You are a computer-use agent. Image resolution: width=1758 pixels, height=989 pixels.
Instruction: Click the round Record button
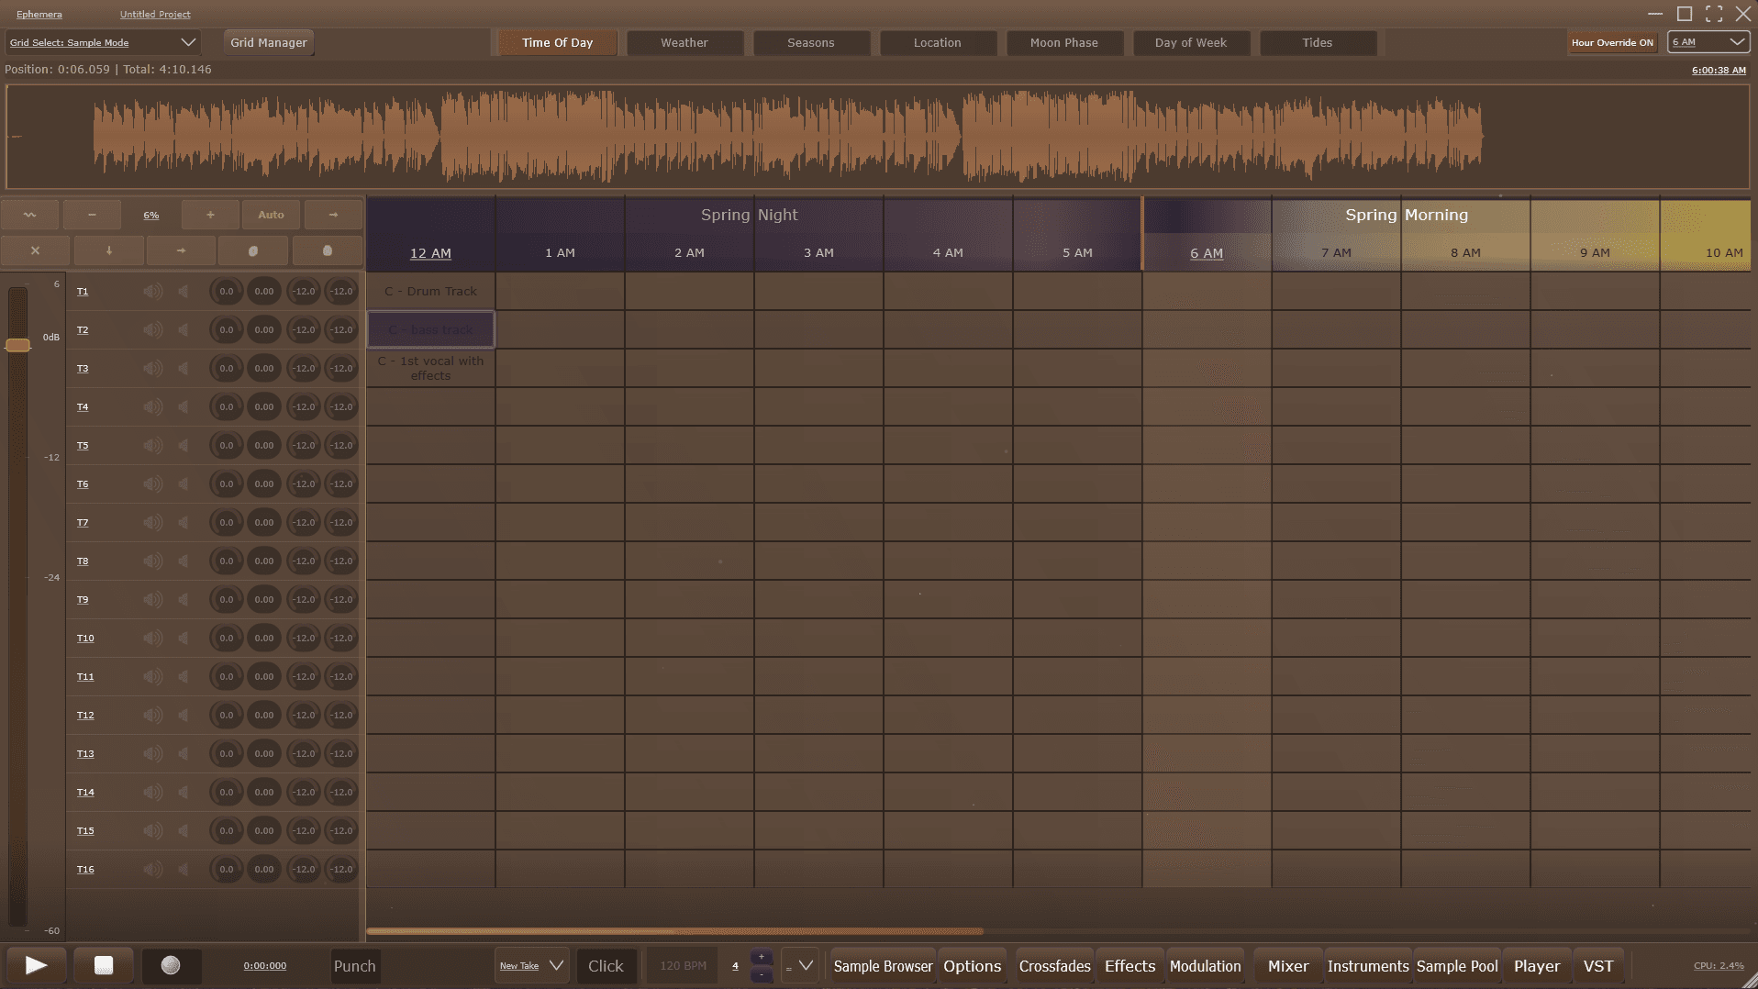coord(171,965)
